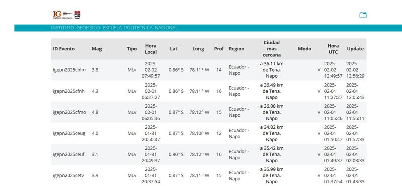Sort by the ID Evento column header

pyautogui.click(x=64, y=49)
